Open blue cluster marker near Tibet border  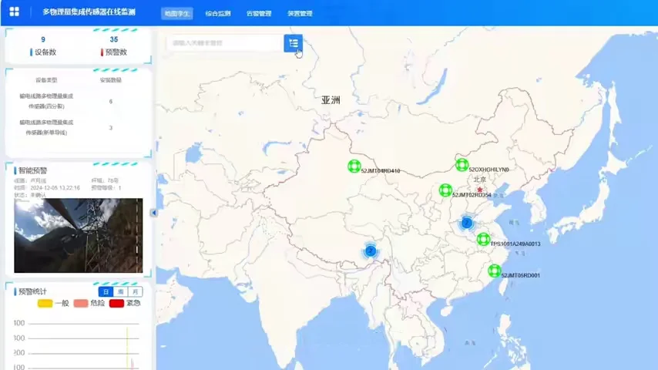[370, 251]
